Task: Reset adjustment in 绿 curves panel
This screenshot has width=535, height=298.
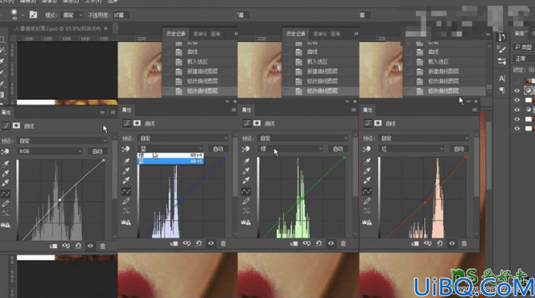Action: (x=319, y=243)
